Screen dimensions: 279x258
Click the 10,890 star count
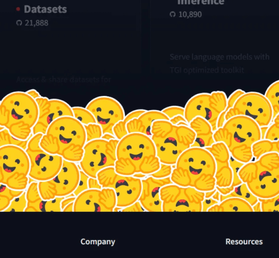tap(190, 15)
